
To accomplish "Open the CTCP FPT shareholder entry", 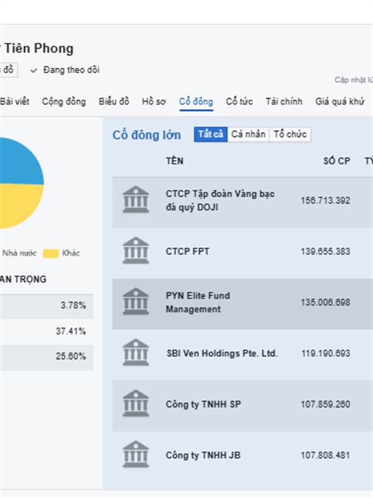I will [188, 251].
